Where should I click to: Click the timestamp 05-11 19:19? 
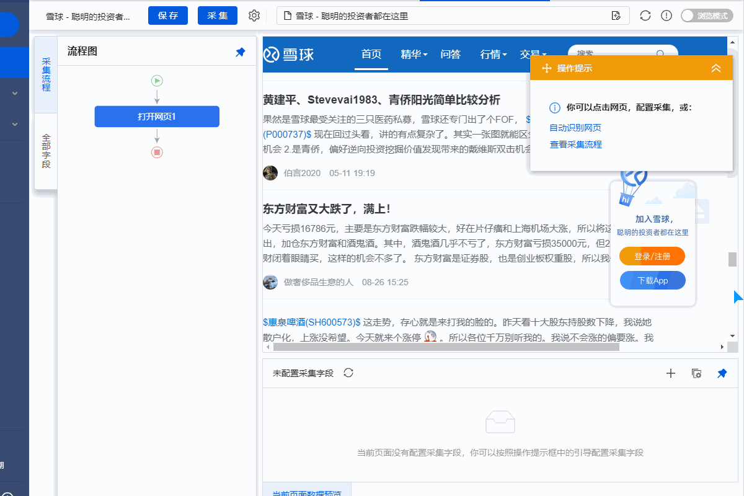[x=352, y=173]
